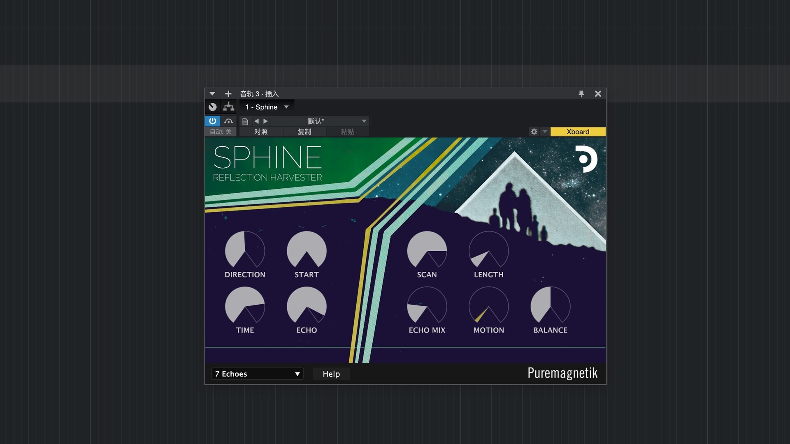The width and height of the screenshot is (790, 444).
Task: Click the ECHO MIX knob
Action: (x=427, y=305)
